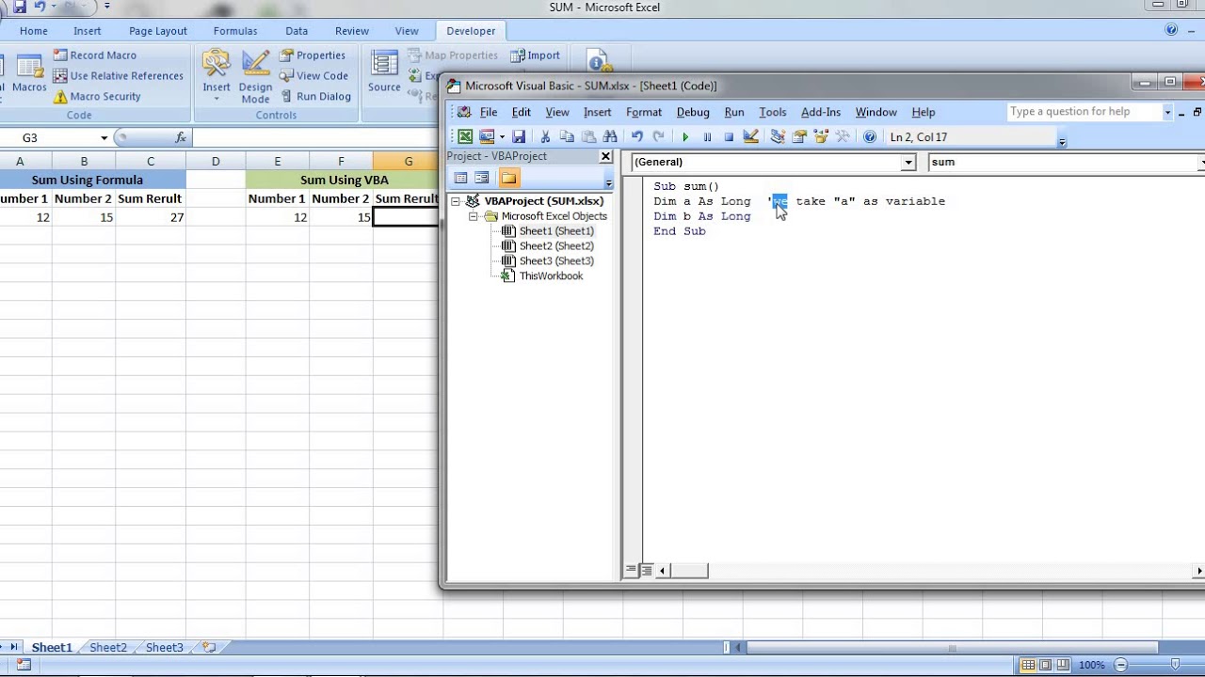Open Project pane toolbar options arrow

pyautogui.click(x=608, y=182)
